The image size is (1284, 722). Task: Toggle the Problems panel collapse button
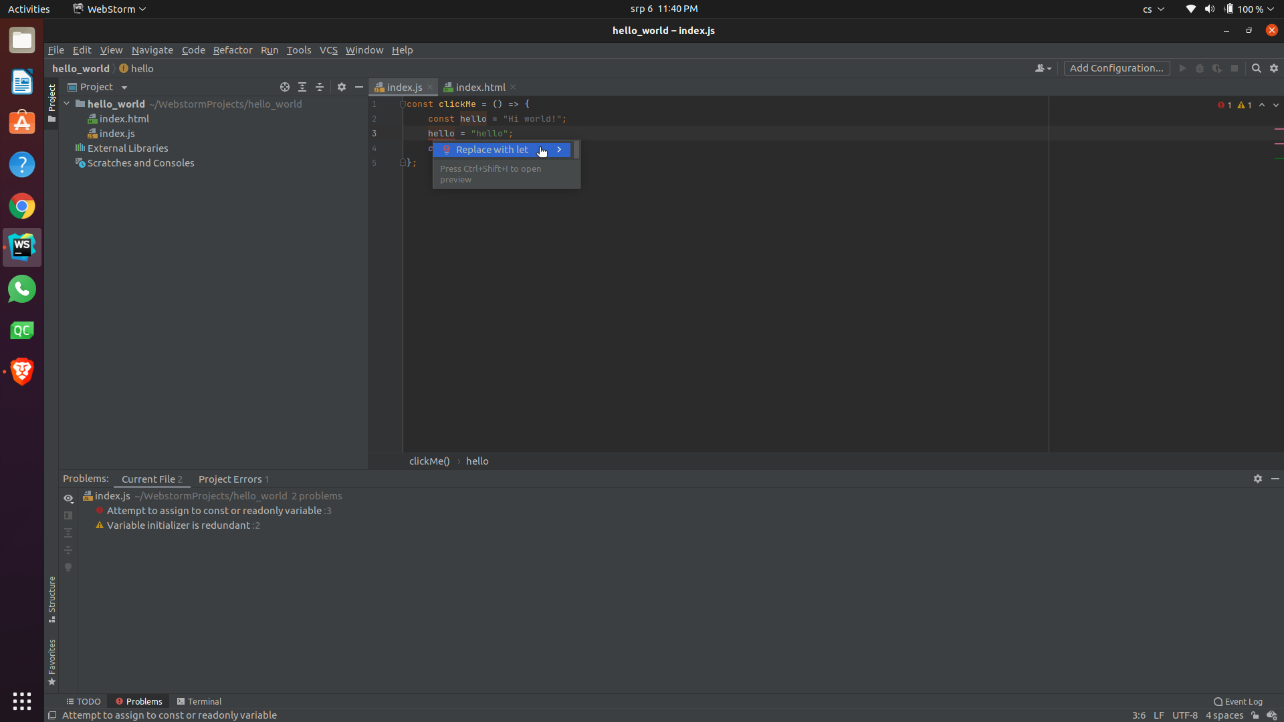pos(1276,479)
